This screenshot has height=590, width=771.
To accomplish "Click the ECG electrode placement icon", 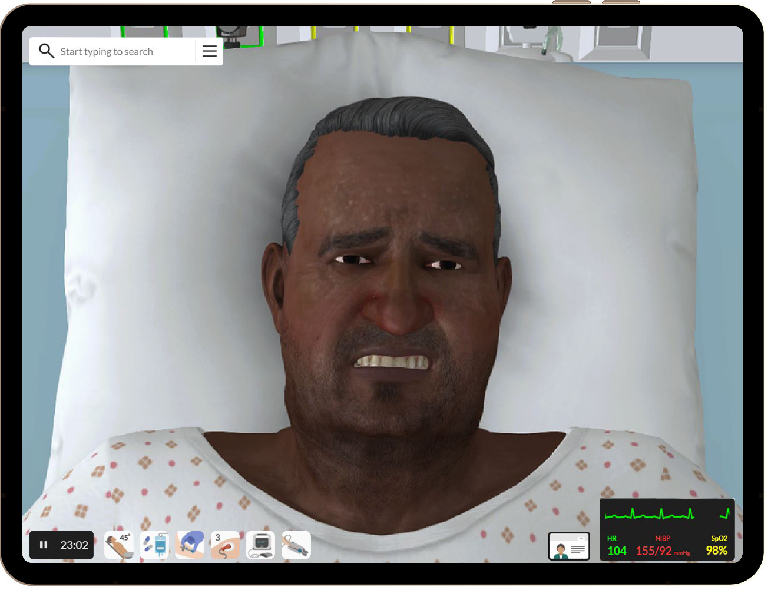I will (x=225, y=545).
